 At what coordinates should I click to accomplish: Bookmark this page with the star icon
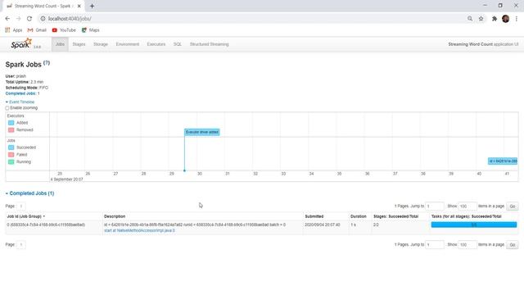click(481, 19)
